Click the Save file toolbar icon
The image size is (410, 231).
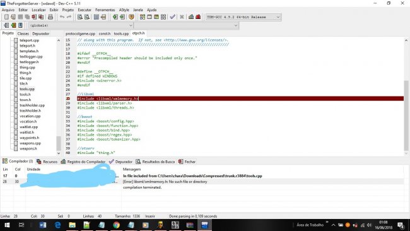tap(20, 17)
